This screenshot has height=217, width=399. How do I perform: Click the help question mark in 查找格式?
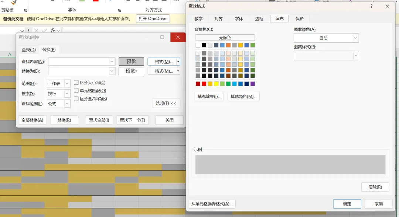372,6
